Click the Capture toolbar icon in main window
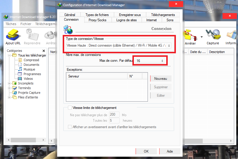Screen dimensions: 238x159 213,35
